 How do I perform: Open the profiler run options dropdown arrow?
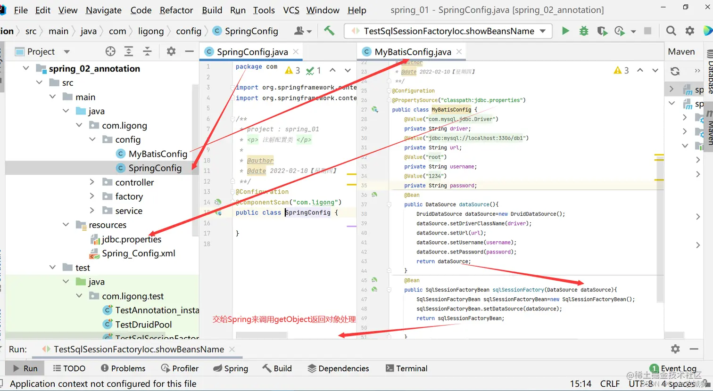point(633,32)
